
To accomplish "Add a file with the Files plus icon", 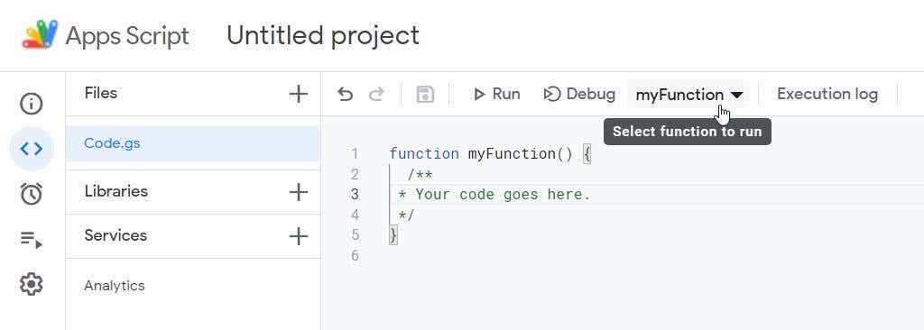I will point(298,94).
